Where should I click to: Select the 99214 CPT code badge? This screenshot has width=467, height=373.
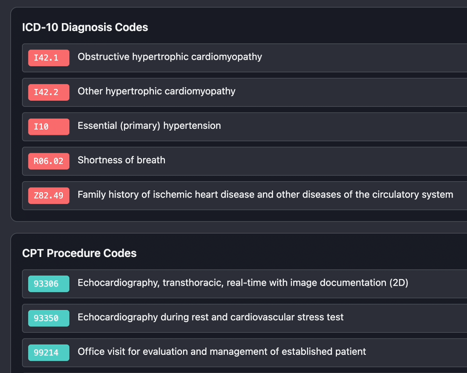point(49,353)
